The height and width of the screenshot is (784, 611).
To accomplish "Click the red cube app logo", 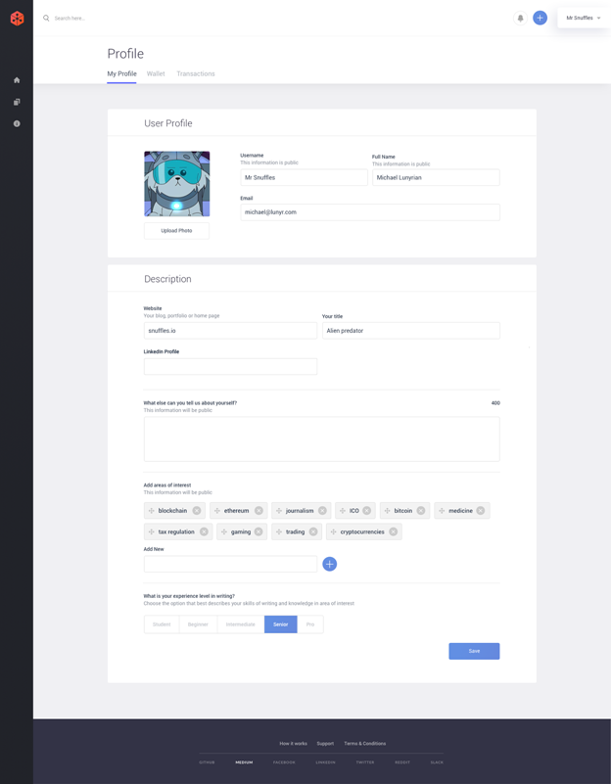I will pos(17,19).
